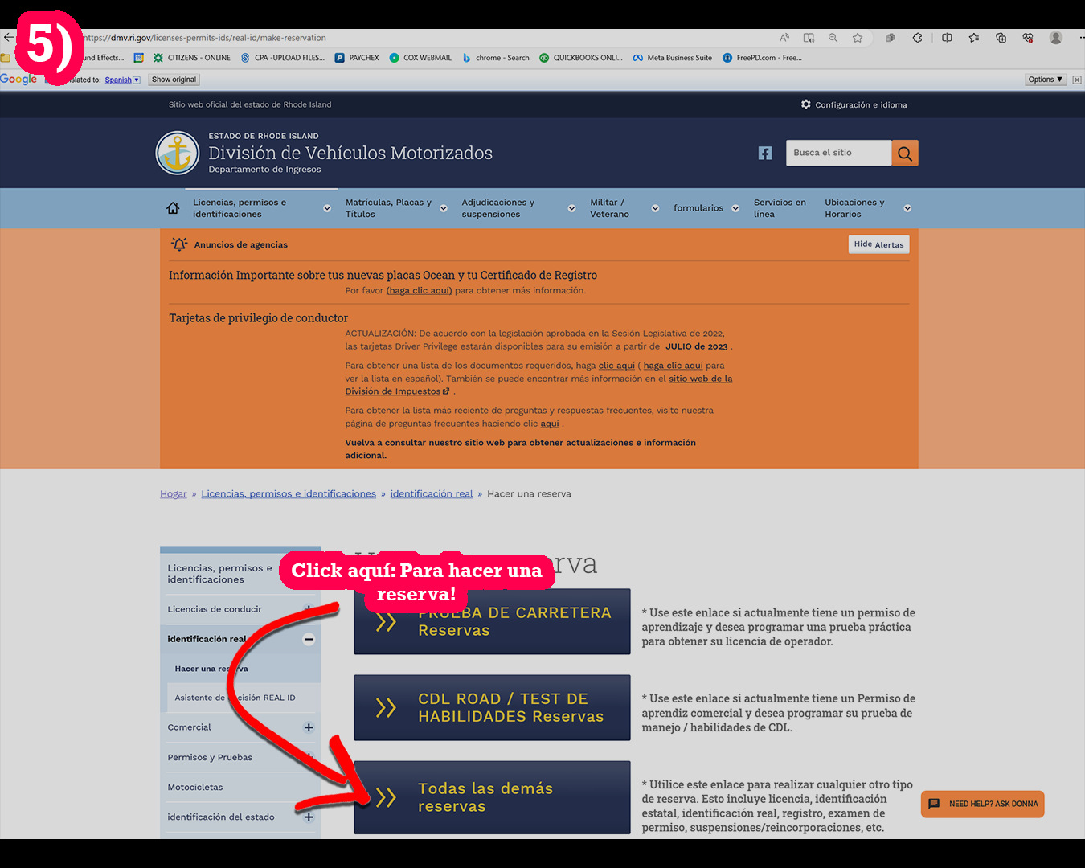Viewport: 1085px width, 868px height.
Task: Click Todas las demás reservas button
Action: [x=492, y=797]
